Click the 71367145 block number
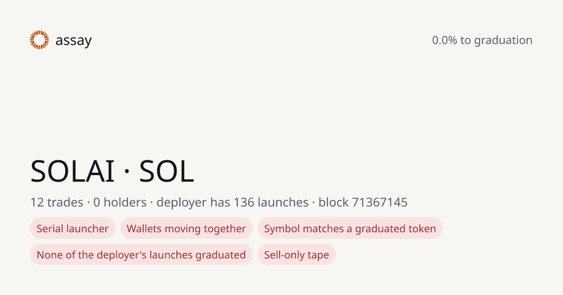This screenshot has height=295, width=563. [380, 202]
